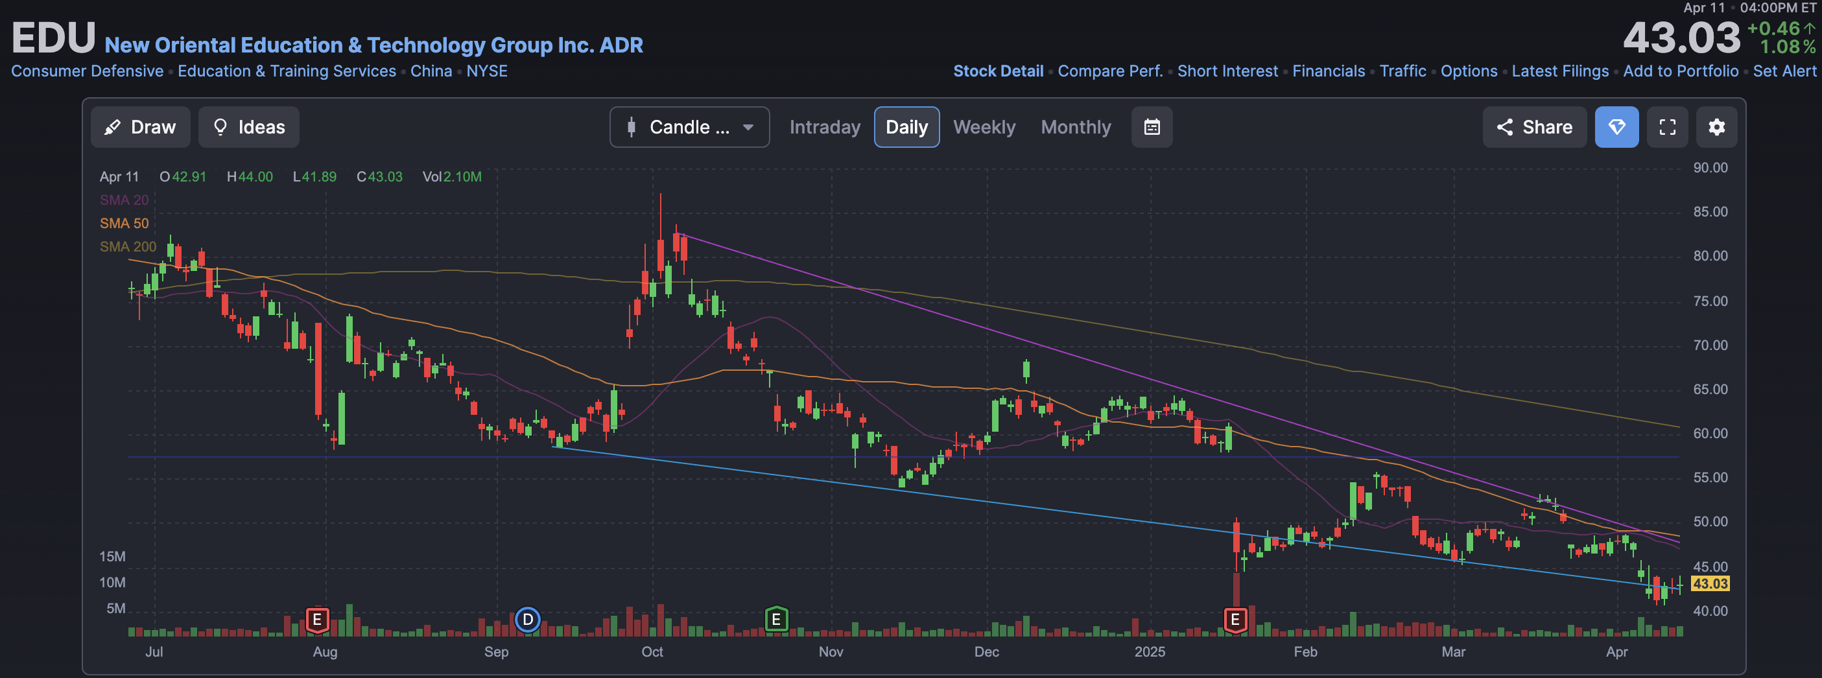Click the August earnings E marker
This screenshot has width=1822, height=678.
317,620
